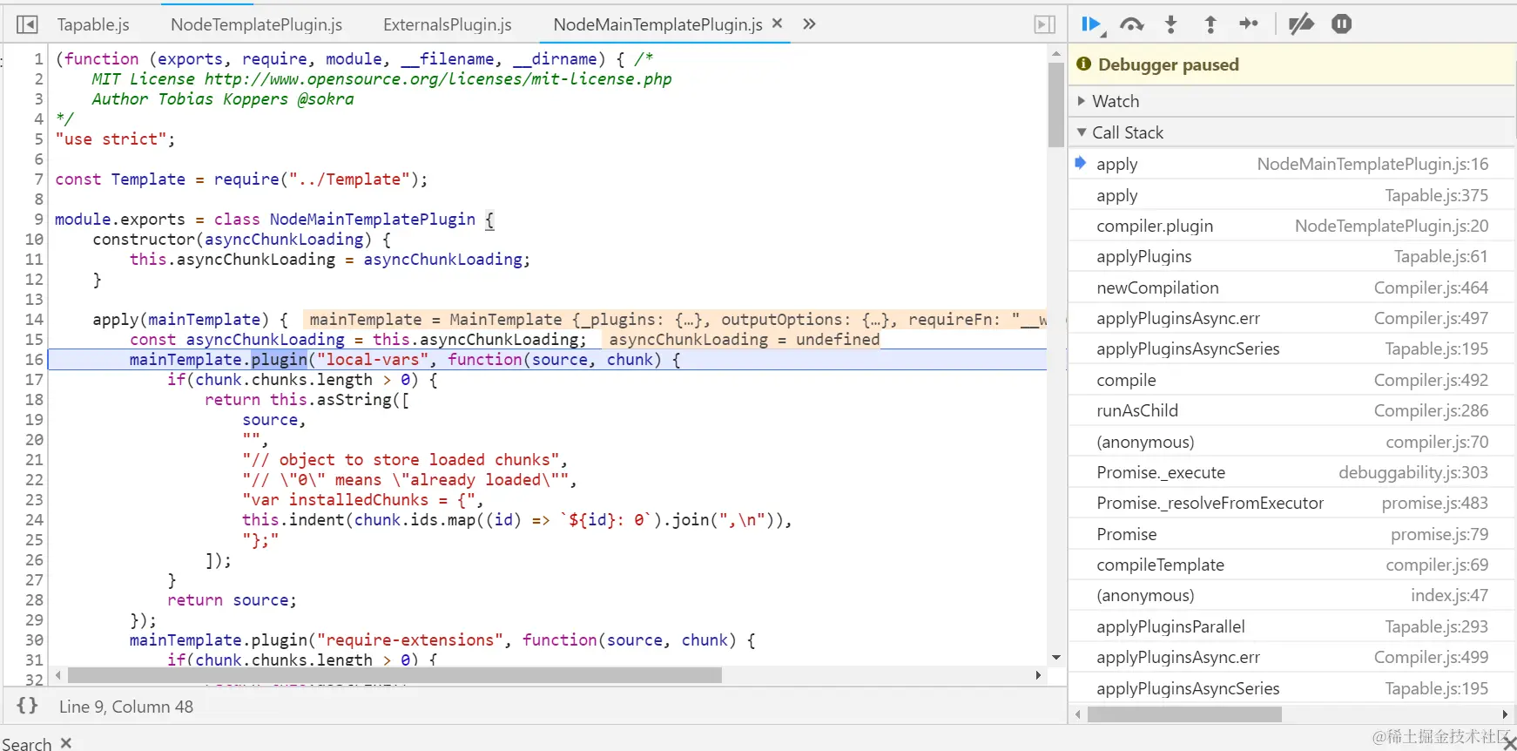Toggle deactivate breakpoints
This screenshot has height=751, width=1517.
1301,24
